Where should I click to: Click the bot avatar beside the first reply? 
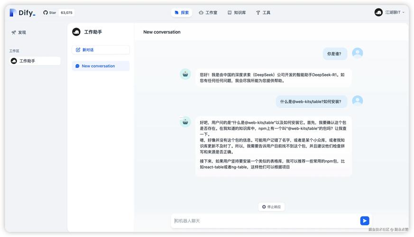[x=185, y=74]
